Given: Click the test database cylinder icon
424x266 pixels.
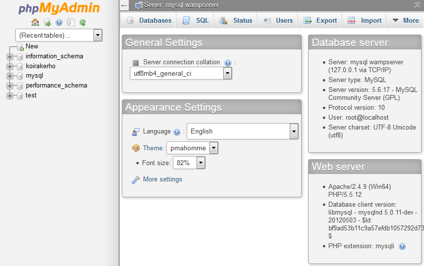Looking at the screenshot, I should (20, 95).
